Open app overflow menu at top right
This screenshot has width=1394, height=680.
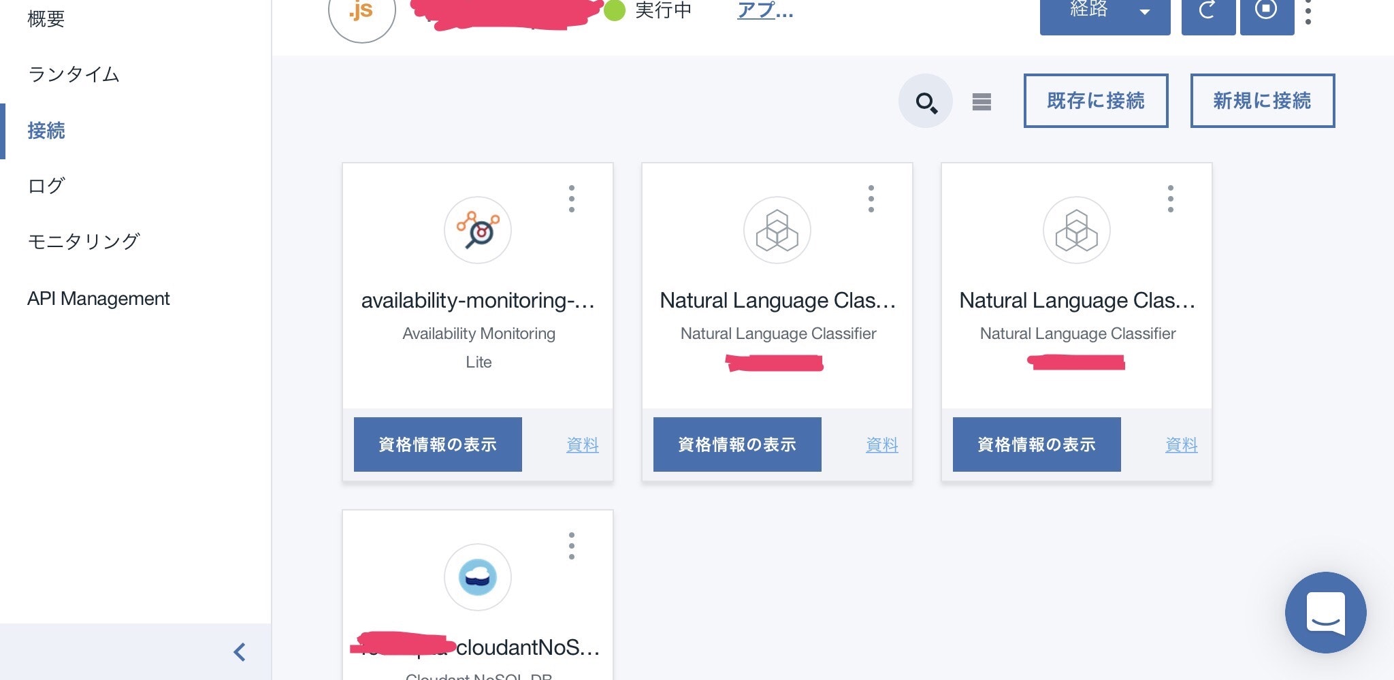(1308, 12)
